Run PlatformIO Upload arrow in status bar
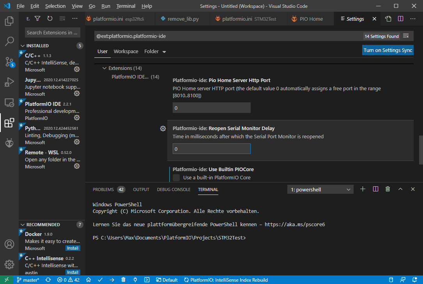The height and width of the screenshot is (284, 423). 112,280
